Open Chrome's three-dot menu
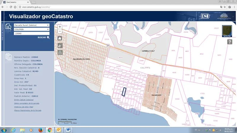237x133 pixels. (234, 7)
